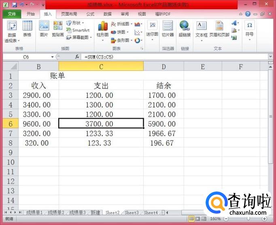The height and width of the screenshot is (225, 276).
Task: Select cell containing 1966.67
Action: click(x=163, y=133)
